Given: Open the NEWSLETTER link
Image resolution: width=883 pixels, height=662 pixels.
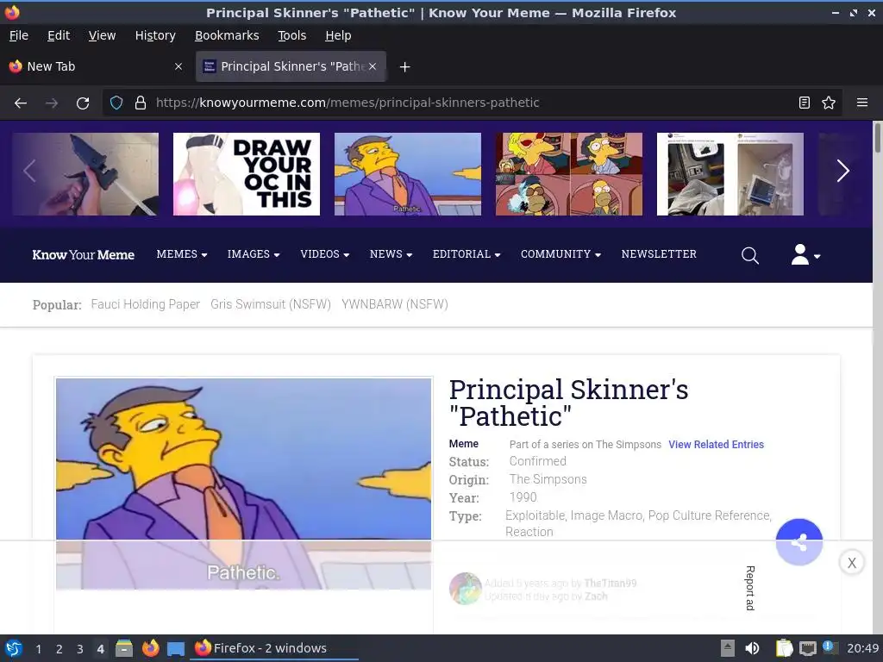Looking at the screenshot, I should (659, 254).
